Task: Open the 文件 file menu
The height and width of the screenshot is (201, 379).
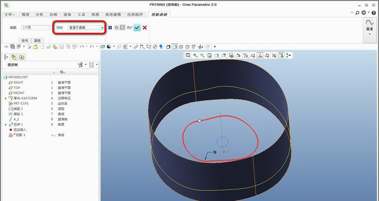Action: (x=9, y=15)
